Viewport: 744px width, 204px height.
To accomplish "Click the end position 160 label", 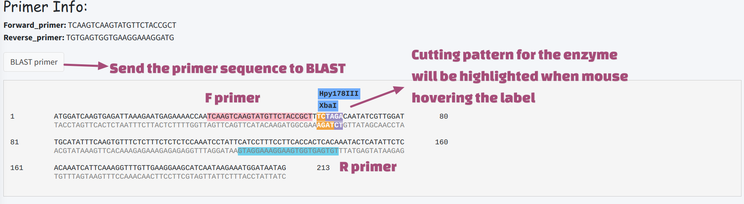I will 442,142.
